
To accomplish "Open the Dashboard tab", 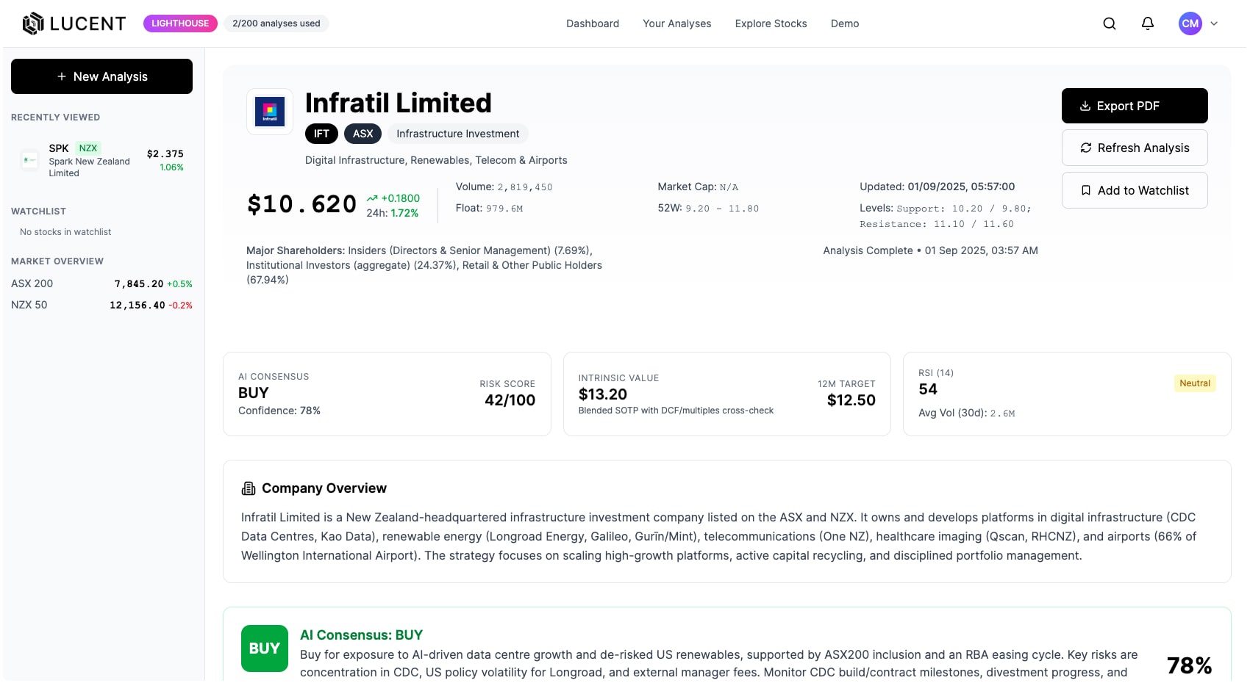I will pos(593,24).
